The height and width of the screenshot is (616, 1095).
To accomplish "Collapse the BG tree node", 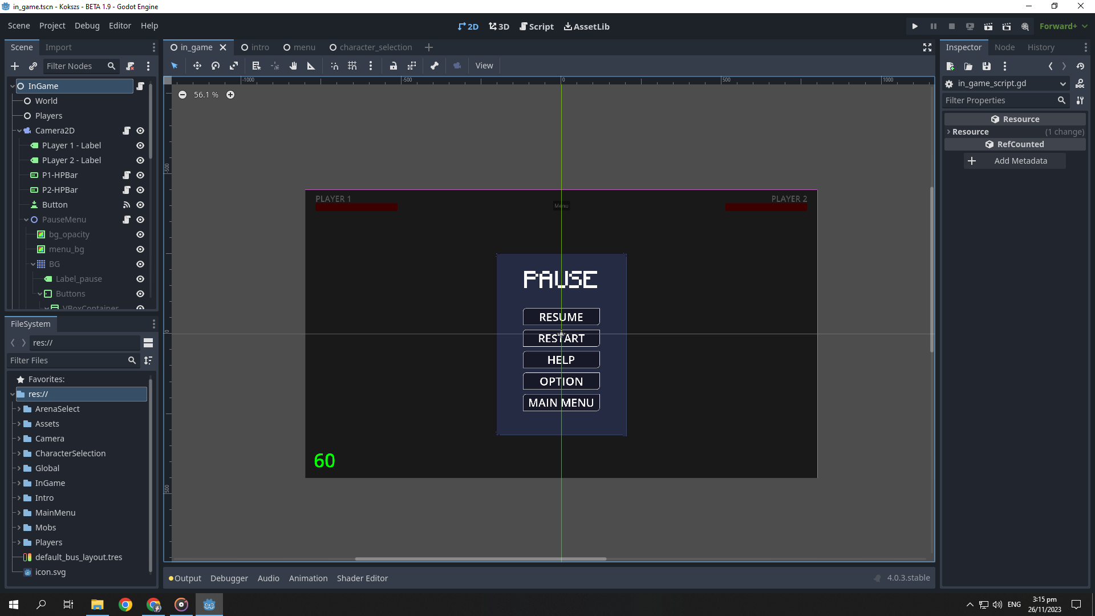I will 33,264.
